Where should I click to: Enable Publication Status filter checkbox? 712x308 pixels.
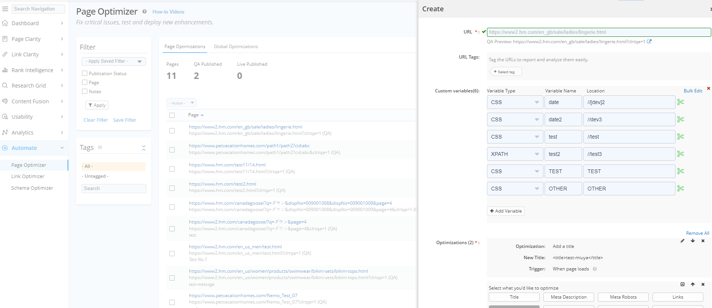(x=85, y=74)
